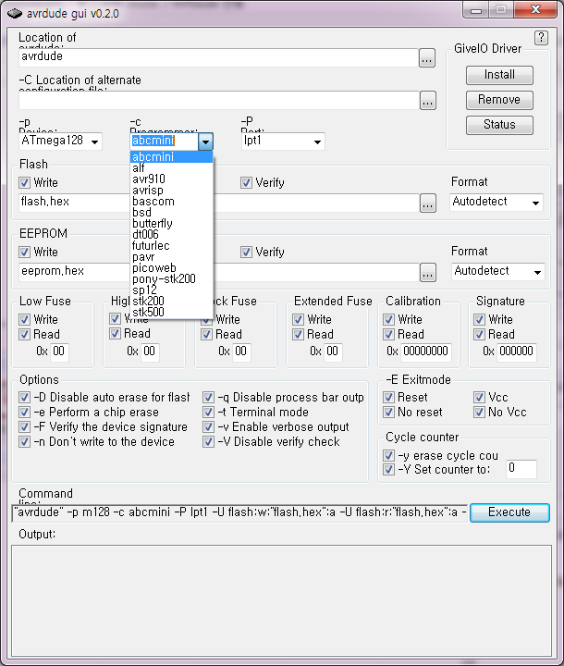Choose futurlec programmer entry
564x666 pixels.
click(x=171, y=245)
